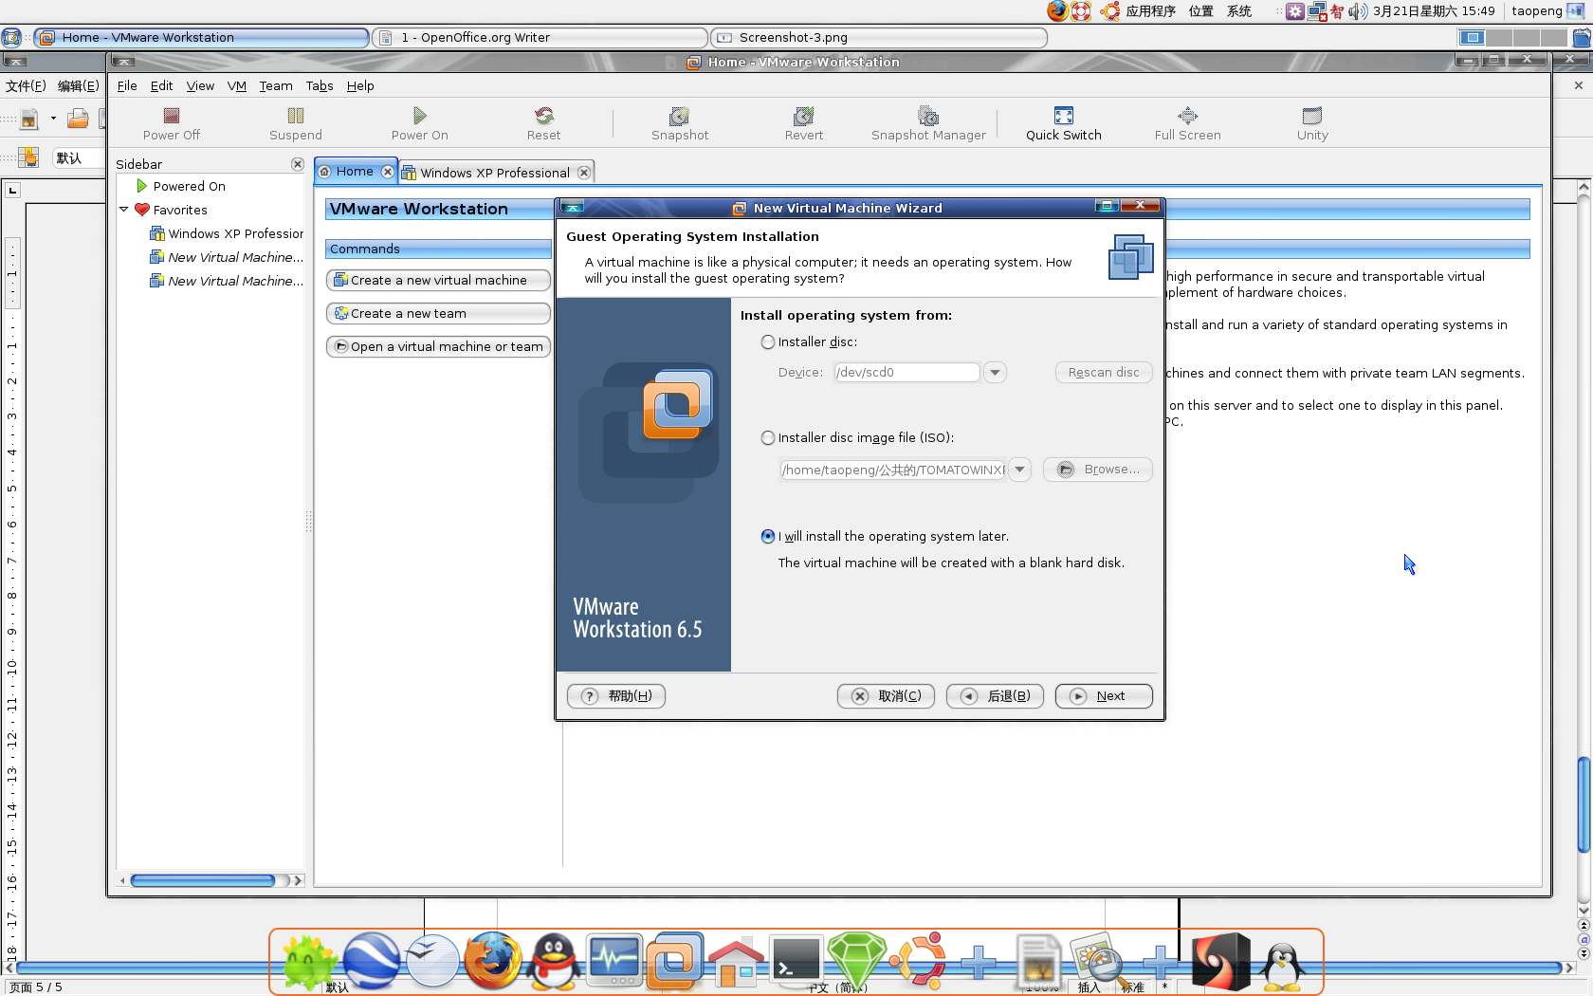The image size is (1593, 996).
Task: Open the Help menu in VMware
Action: click(360, 86)
